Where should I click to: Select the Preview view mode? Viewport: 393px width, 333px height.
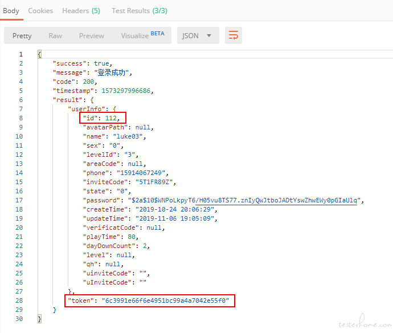coord(92,35)
